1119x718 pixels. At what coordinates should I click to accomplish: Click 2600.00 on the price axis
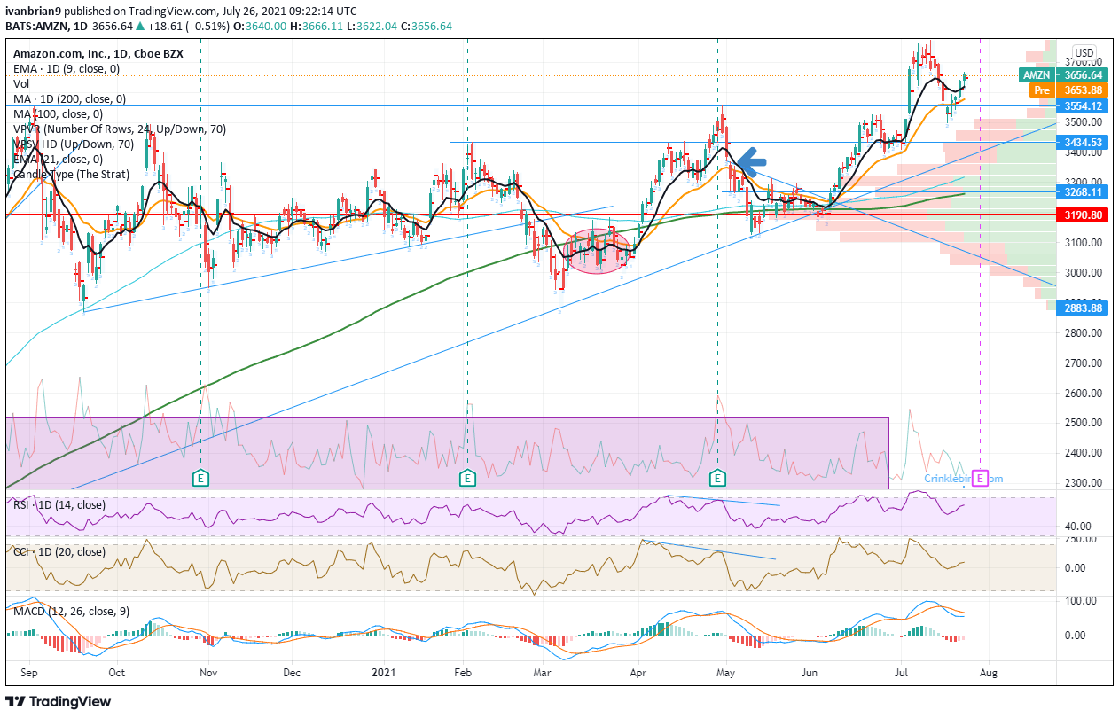coord(1084,394)
